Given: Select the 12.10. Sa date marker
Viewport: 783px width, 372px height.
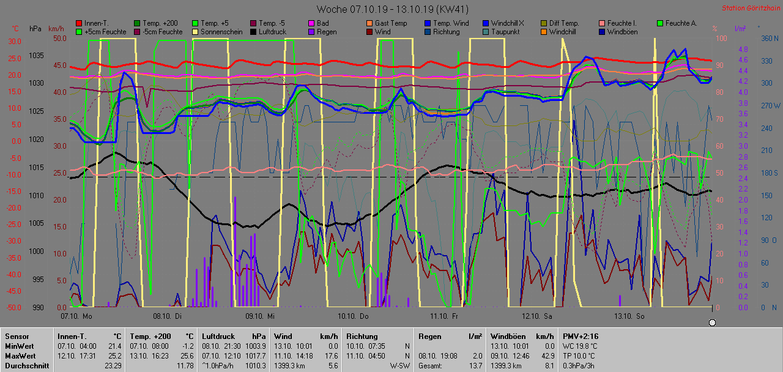Looking at the screenshot, I should pos(536,316).
